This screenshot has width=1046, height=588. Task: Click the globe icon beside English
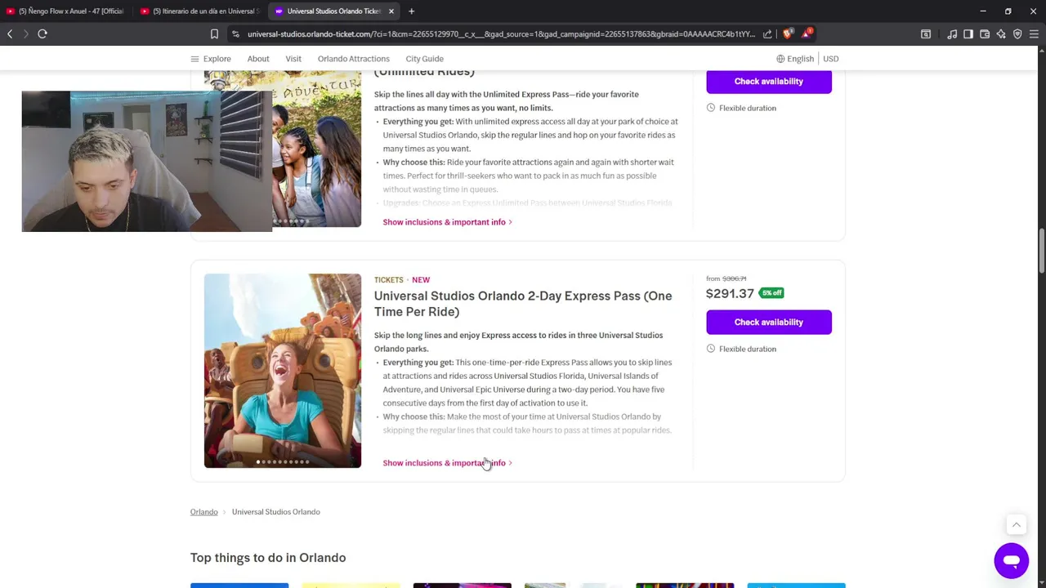click(x=780, y=59)
